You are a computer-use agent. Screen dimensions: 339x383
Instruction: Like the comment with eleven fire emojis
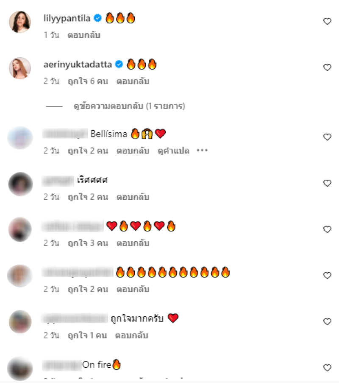[327, 276]
